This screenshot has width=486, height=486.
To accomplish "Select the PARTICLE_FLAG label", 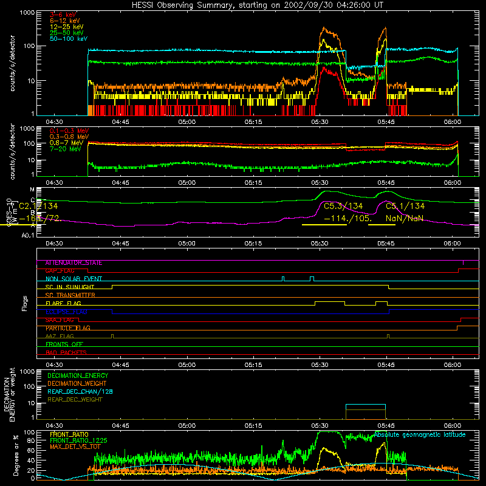I will click(x=68, y=328).
